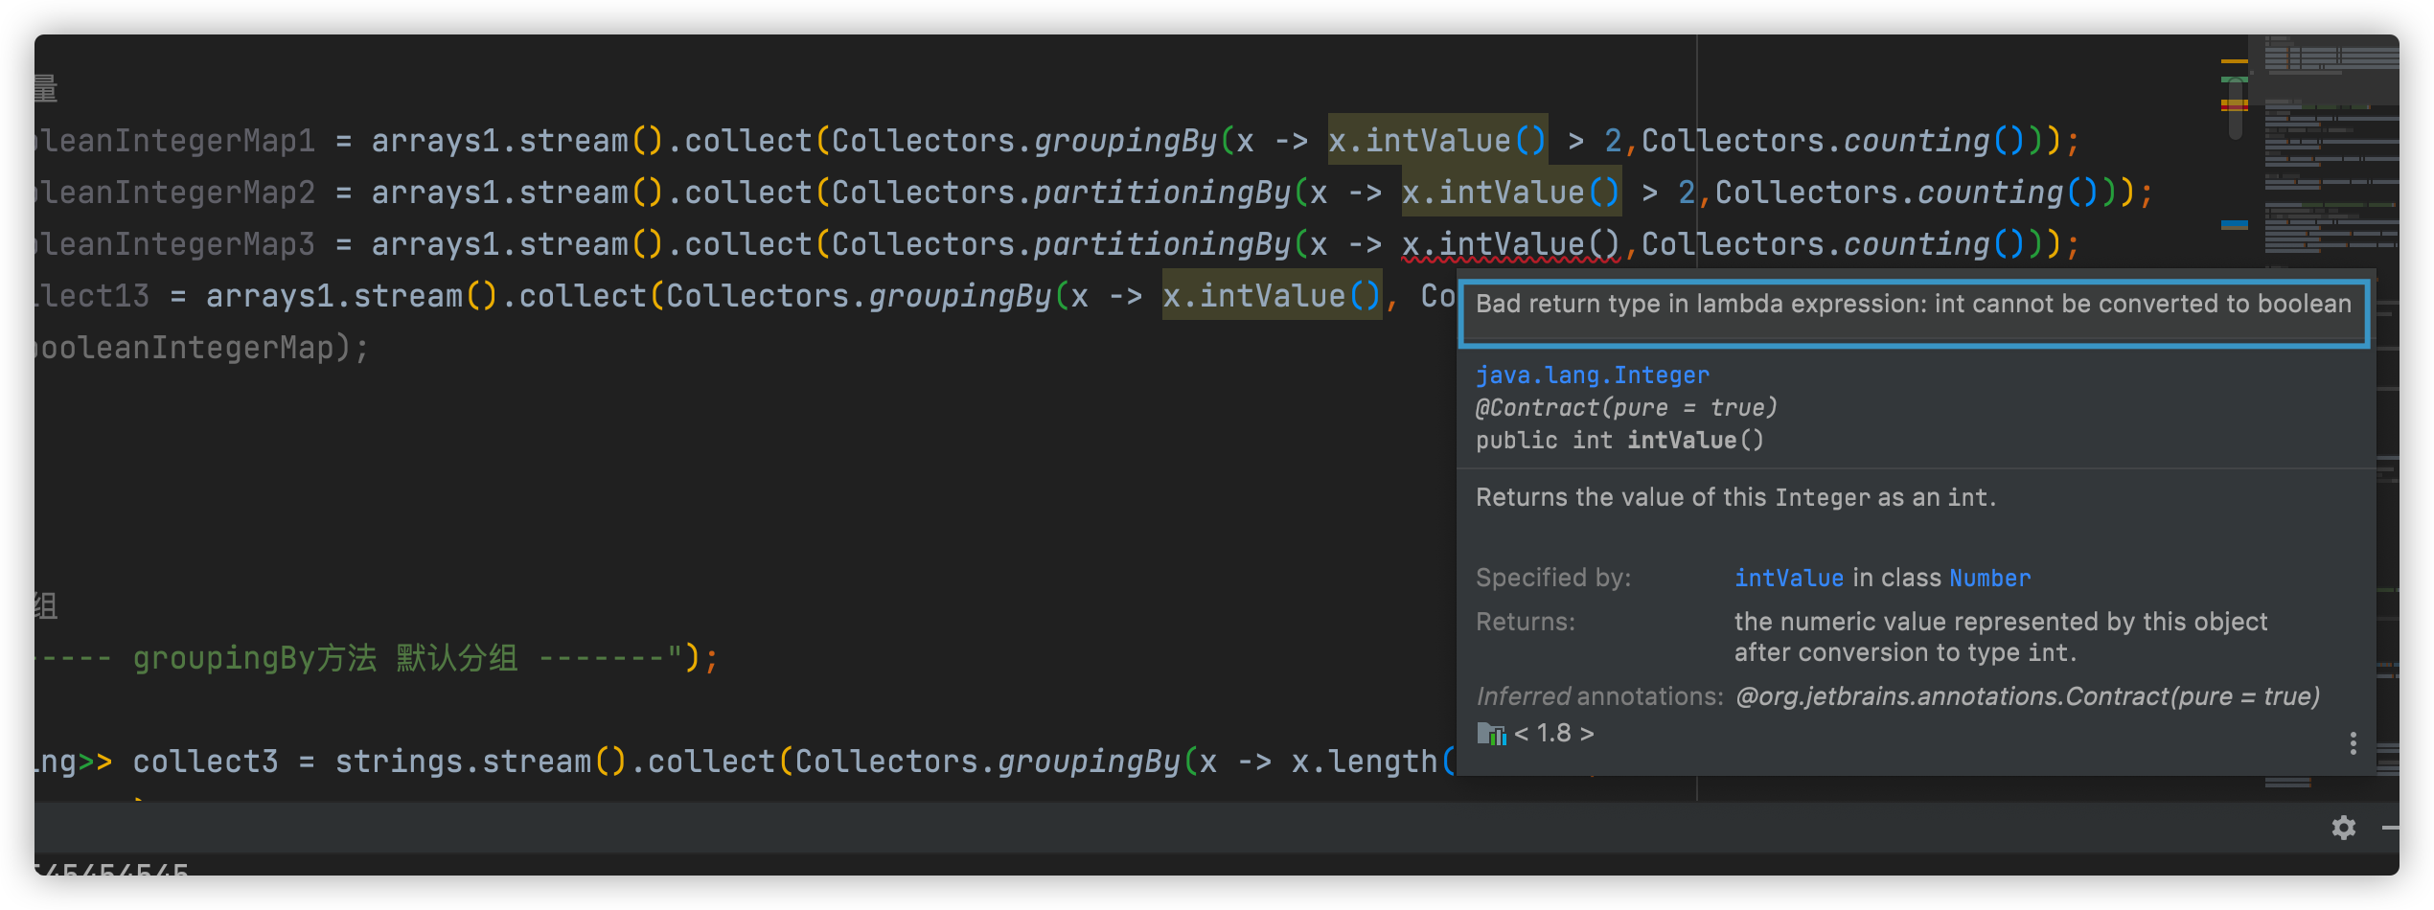Open the java.lang.Integer class link
This screenshot has width=2434, height=910.
1592,375
